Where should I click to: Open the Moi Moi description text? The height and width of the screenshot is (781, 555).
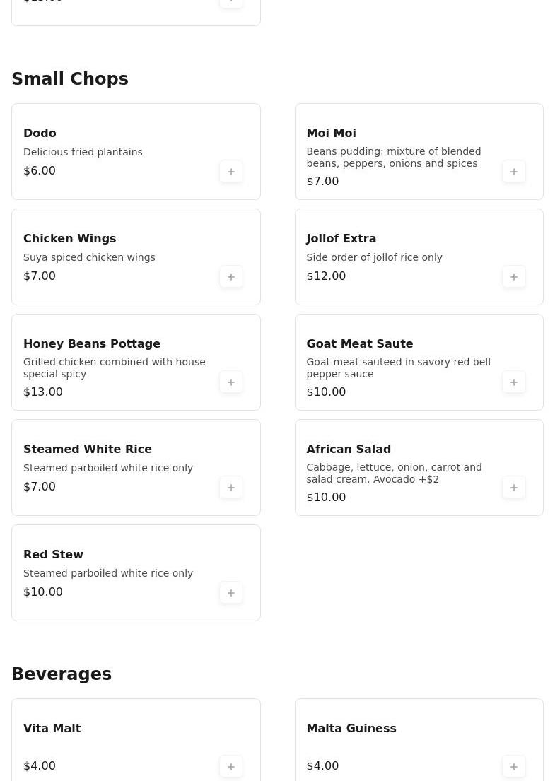point(393,158)
